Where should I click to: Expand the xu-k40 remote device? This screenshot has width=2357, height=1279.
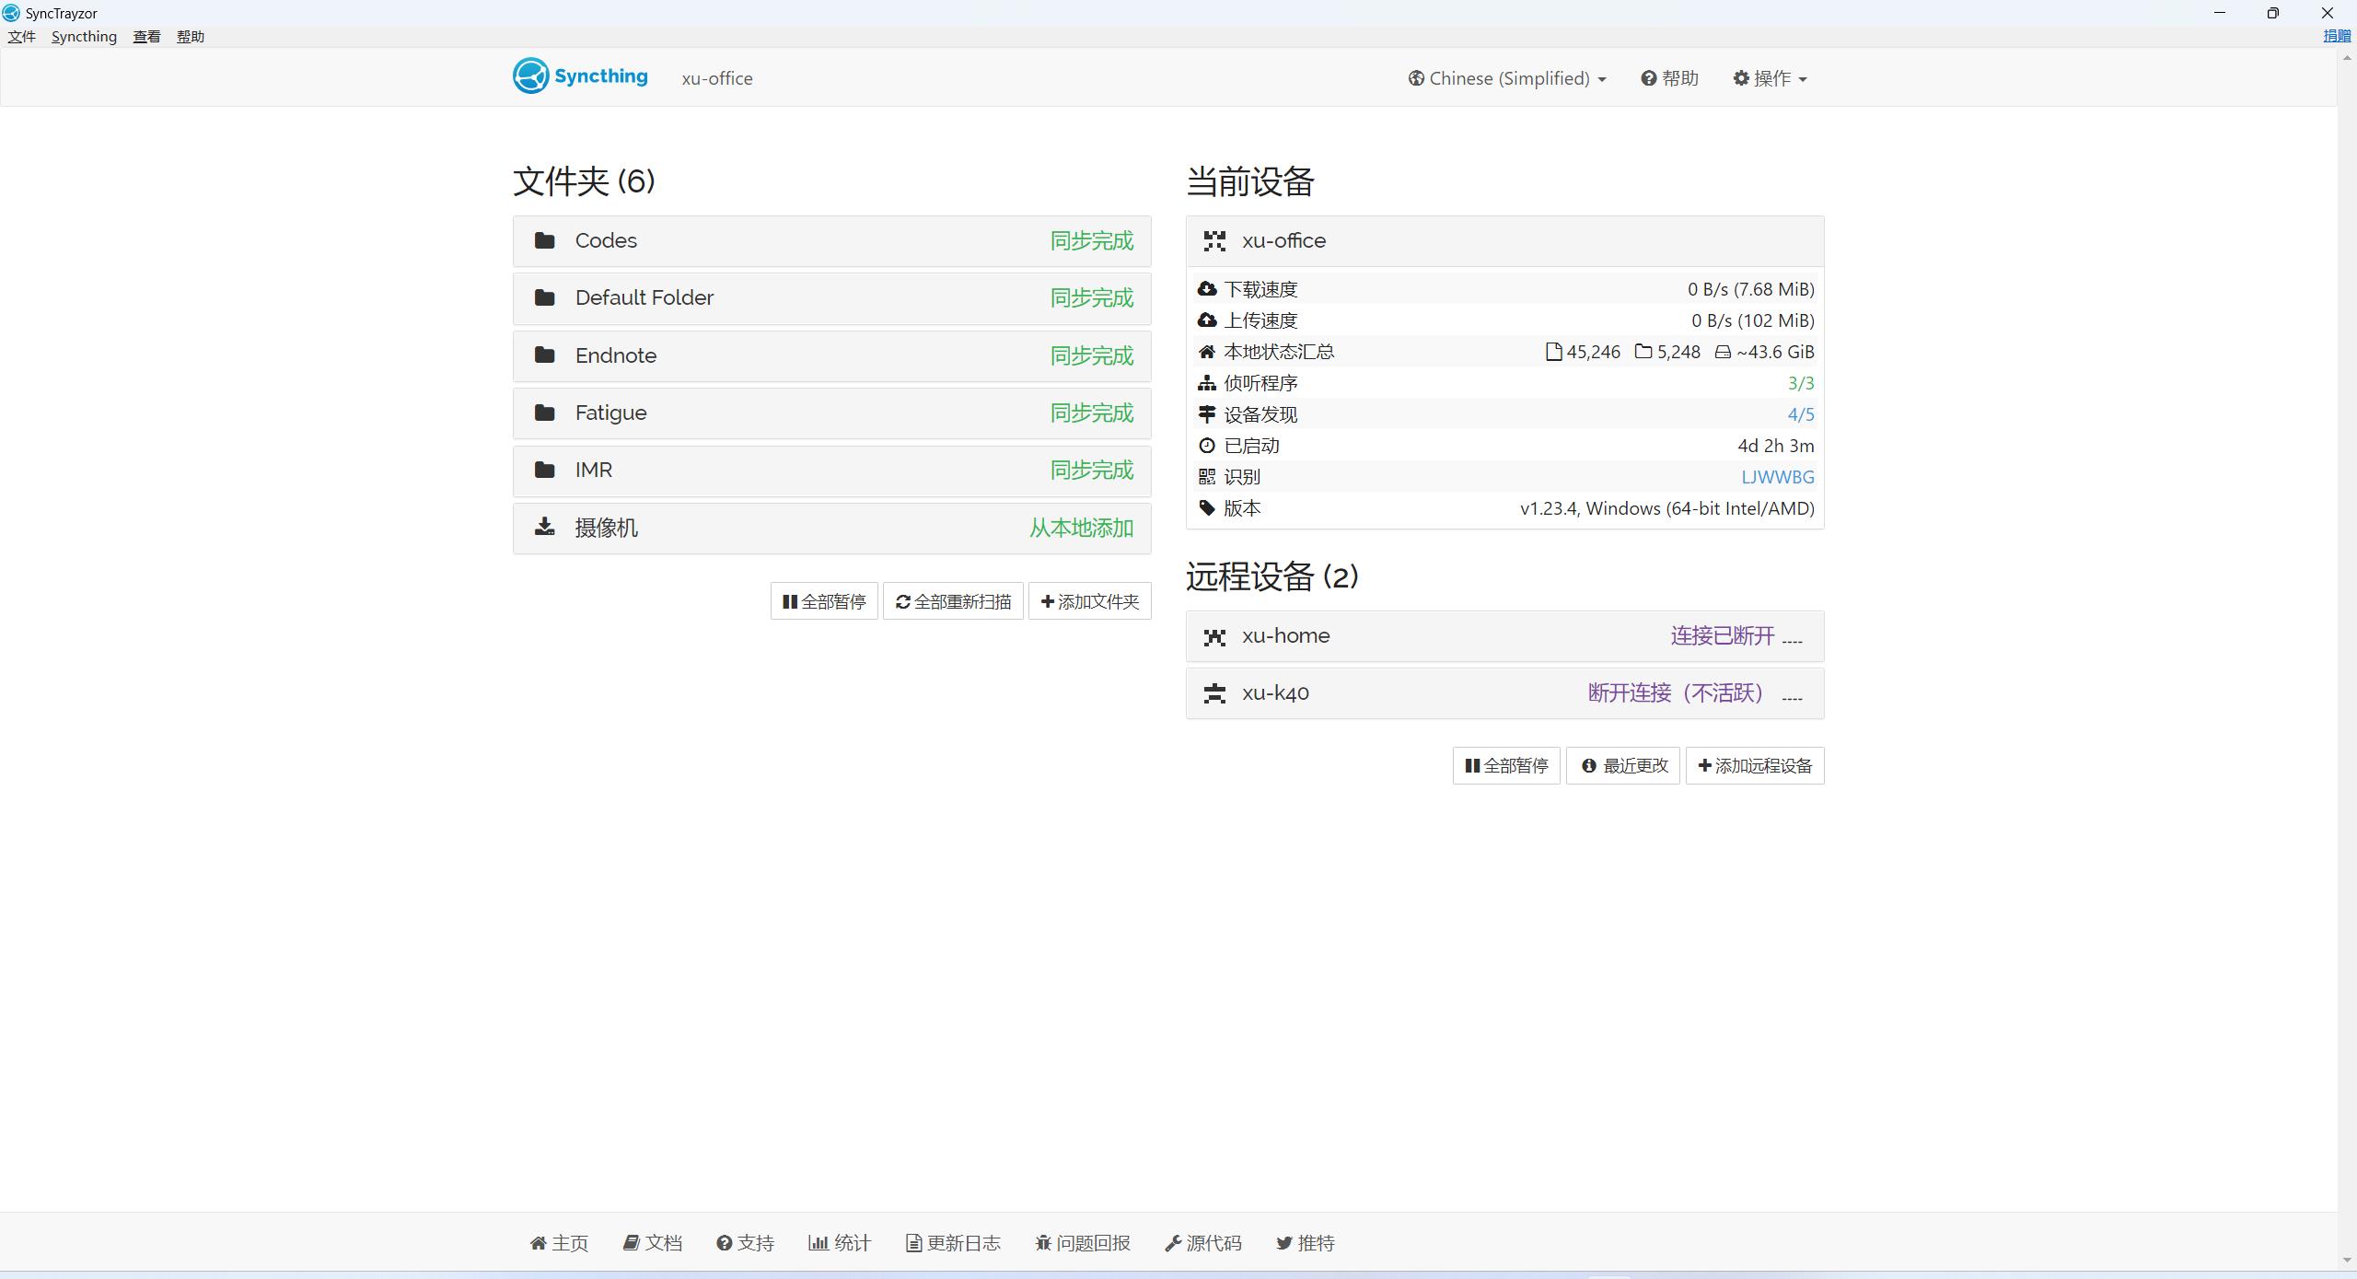click(1504, 693)
